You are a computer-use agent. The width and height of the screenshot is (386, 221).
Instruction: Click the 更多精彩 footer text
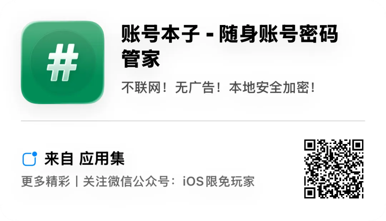46,181
